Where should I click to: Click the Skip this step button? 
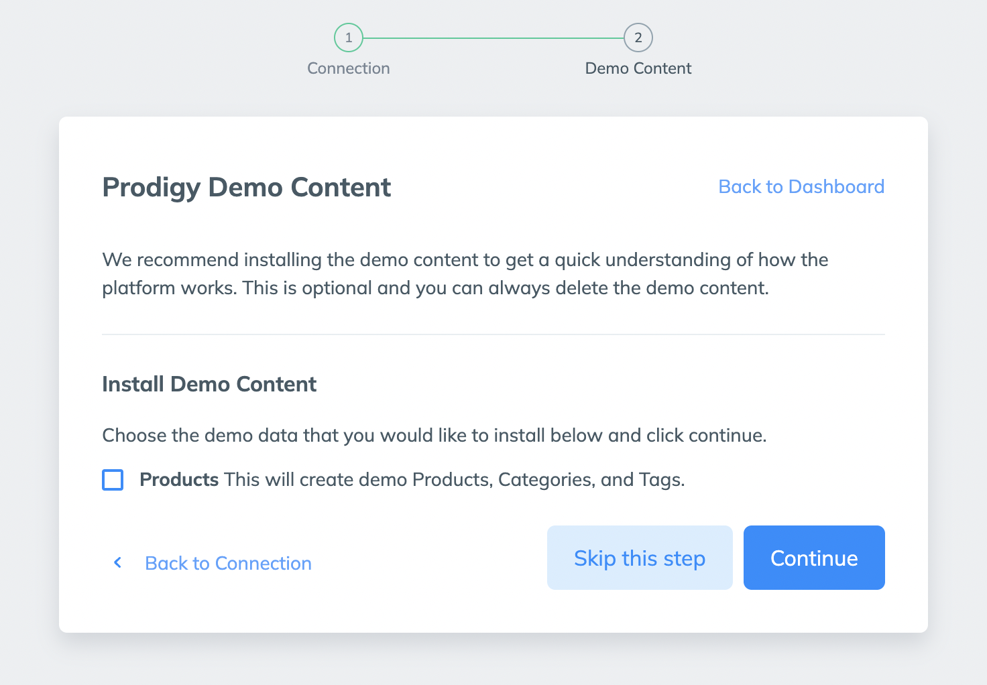(x=640, y=558)
